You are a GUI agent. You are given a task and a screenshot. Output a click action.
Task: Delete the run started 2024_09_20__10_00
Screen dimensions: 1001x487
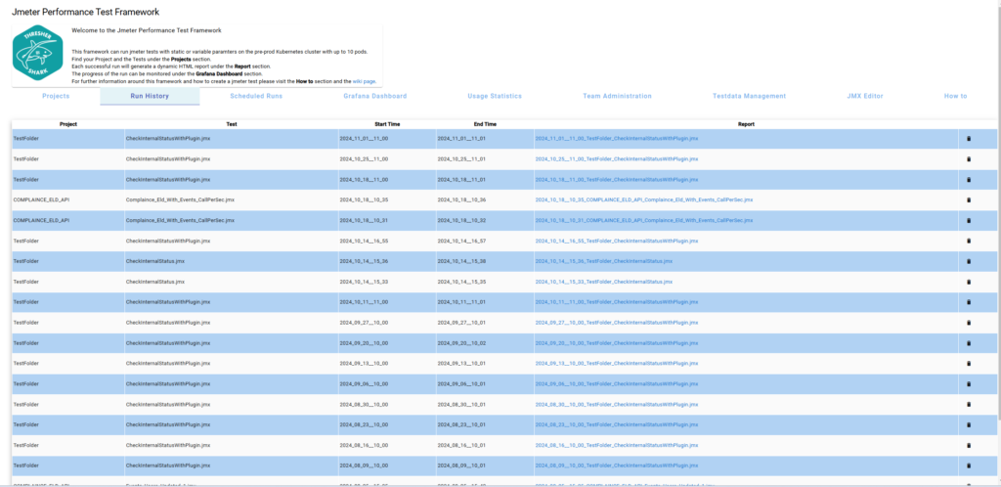969,342
